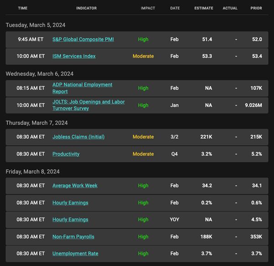Click the INDICATOR column header

[x=86, y=8]
